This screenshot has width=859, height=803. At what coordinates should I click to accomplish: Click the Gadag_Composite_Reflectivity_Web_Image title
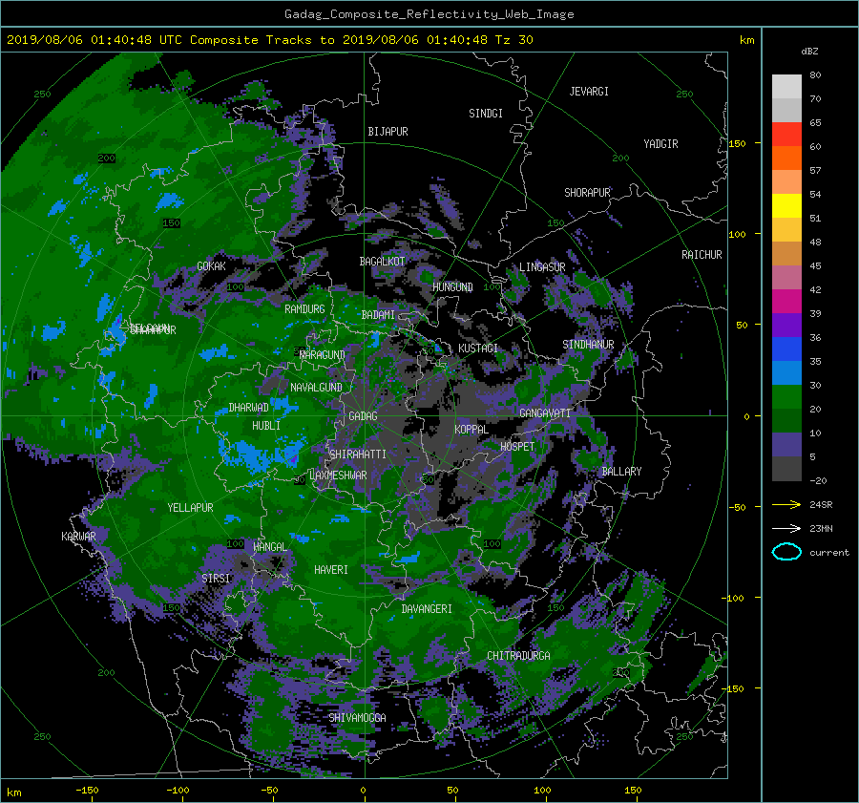coord(429,14)
